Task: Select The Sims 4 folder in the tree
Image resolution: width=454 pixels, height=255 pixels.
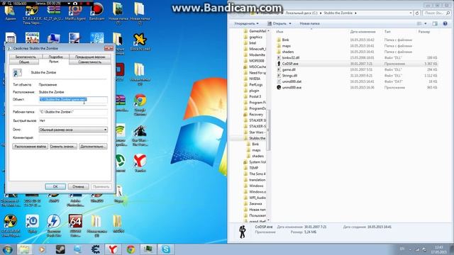Action: (x=255, y=174)
